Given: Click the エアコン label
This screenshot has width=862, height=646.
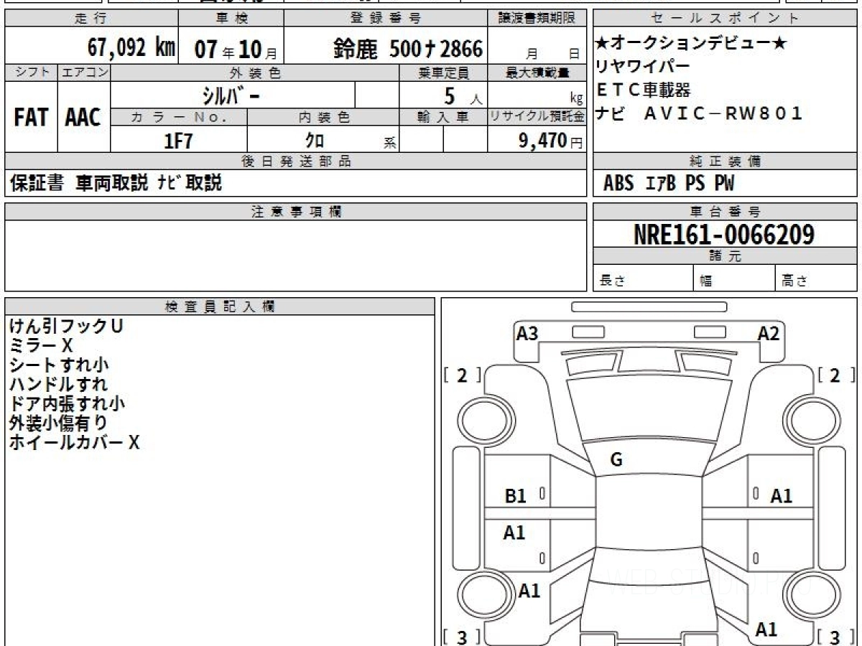Looking at the screenshot, I should tap(84, 72).
